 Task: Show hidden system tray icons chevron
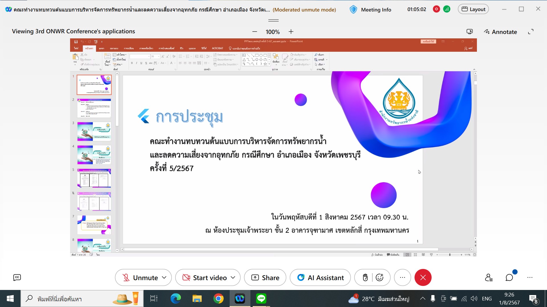click(x=423, y=298)
